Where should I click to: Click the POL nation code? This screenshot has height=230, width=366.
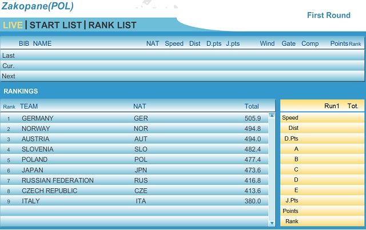(141, 160)
